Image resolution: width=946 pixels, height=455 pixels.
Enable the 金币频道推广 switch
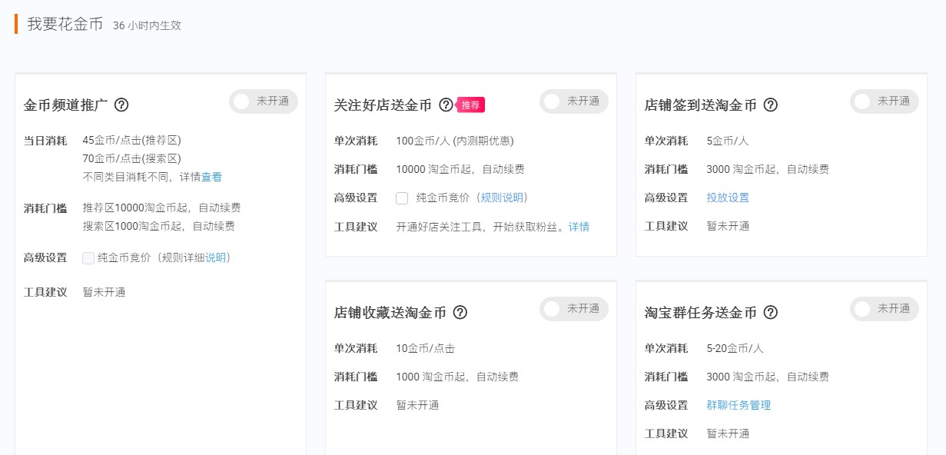[264, 101]
